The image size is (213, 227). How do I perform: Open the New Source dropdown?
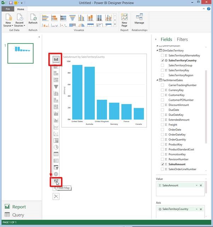click(8, 20)
